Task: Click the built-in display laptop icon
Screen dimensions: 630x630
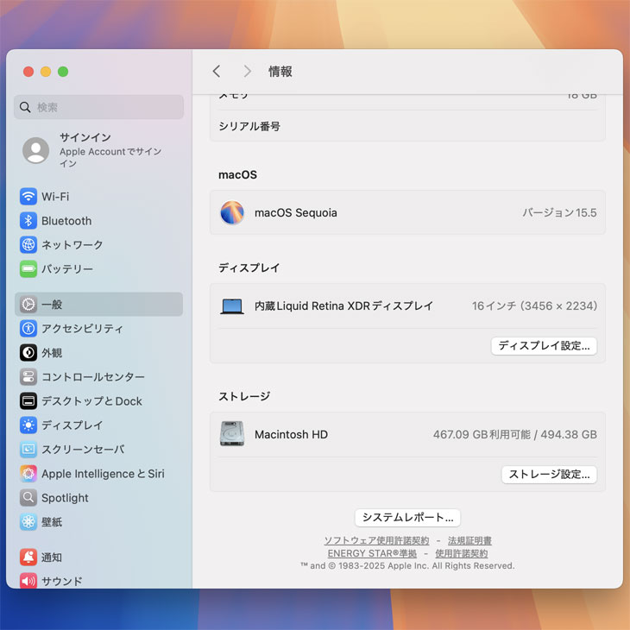Action: [232, 306]
